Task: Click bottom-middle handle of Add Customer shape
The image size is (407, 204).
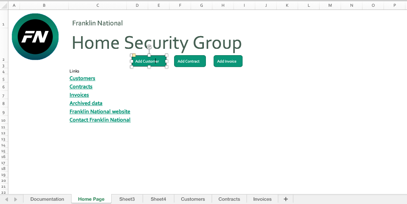Action: coord(149,67)
